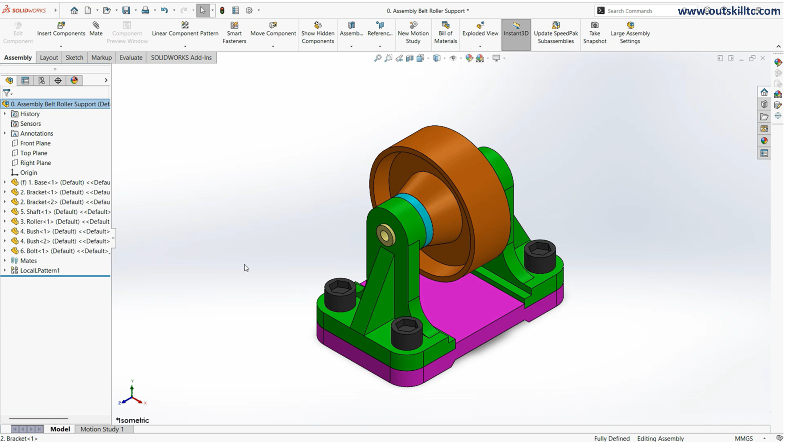Switch to the Markup tab

pyautogui.click(x=101, y=58)
